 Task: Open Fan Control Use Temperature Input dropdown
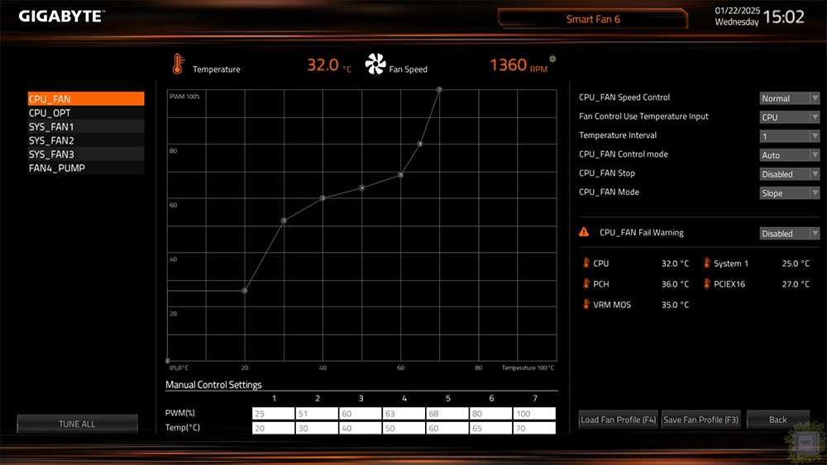click(790, 117)
